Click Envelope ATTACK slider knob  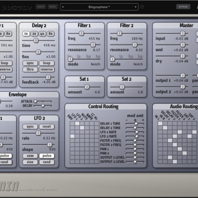click(36, 101)
